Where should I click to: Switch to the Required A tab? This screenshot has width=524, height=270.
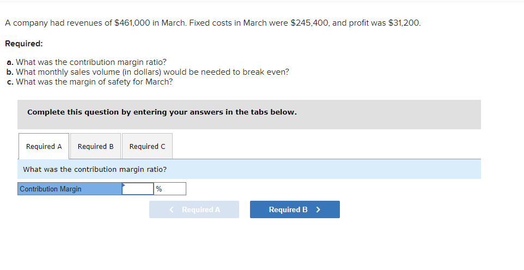(44, 147)
